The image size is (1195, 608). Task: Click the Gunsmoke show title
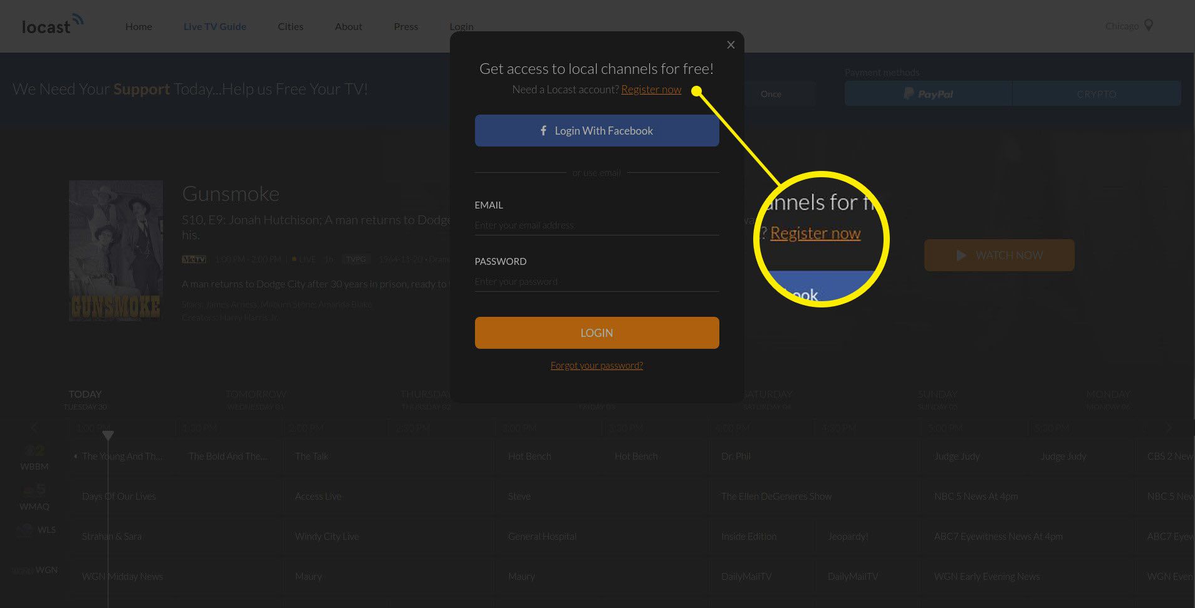click(x=231, y=194)
